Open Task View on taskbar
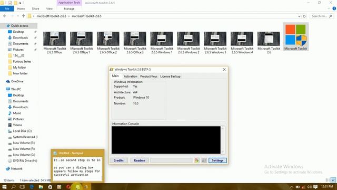This screenshot has height=190, width=337. tap(22, 186)
